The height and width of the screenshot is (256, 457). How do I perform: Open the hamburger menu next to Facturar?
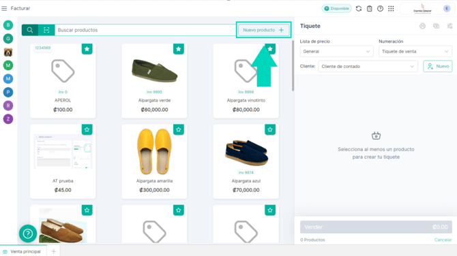pos(4,8)
